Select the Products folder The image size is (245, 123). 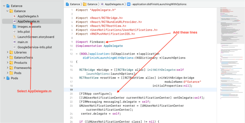click(20, 63)
